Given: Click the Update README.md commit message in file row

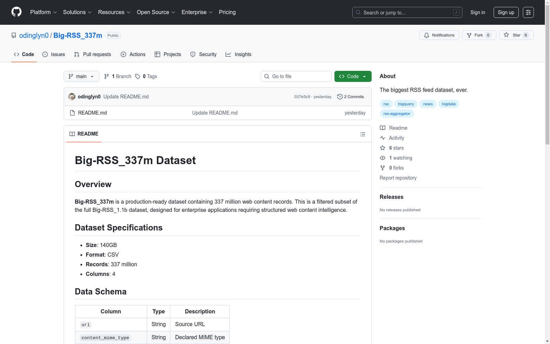Looking at the screenshot, I should 215,113.
